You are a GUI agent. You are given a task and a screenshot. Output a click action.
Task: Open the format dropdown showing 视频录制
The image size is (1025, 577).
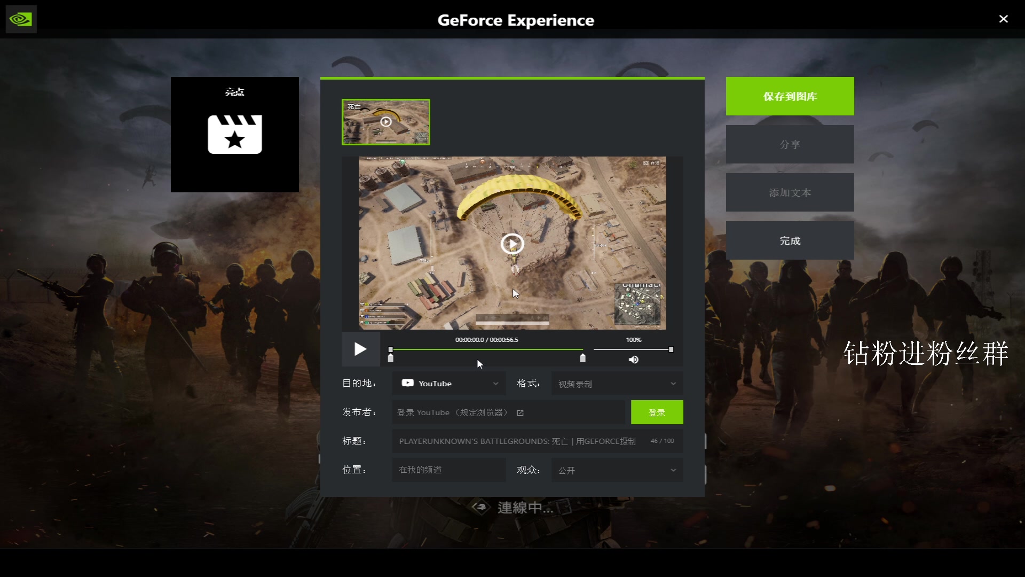[x=617, y=384]
